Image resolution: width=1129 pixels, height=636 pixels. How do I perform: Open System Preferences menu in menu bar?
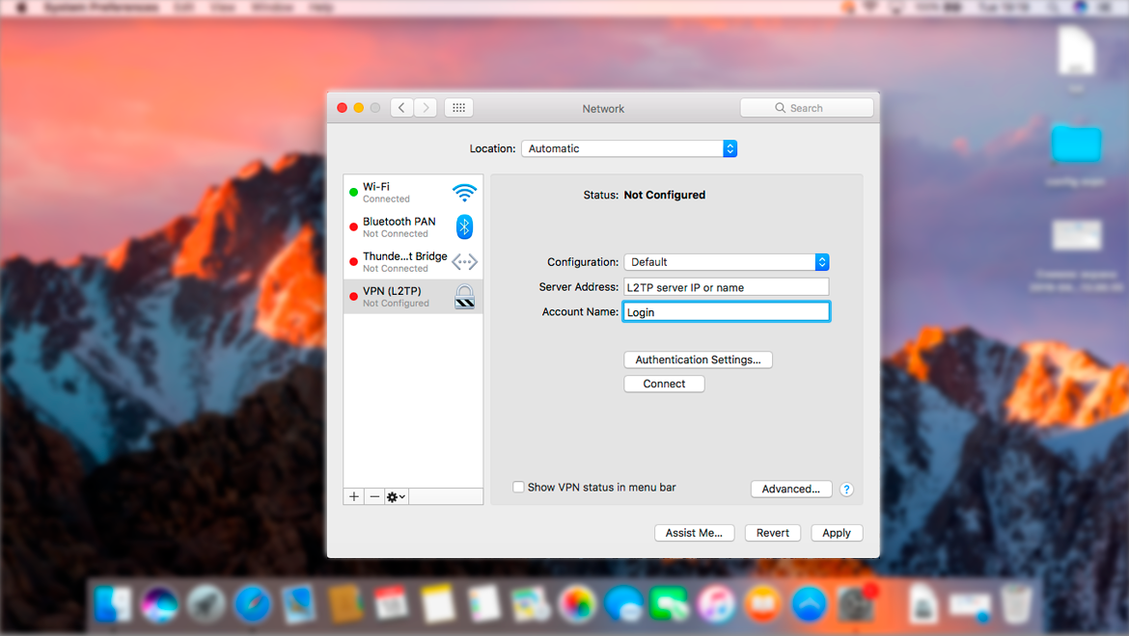100,7
